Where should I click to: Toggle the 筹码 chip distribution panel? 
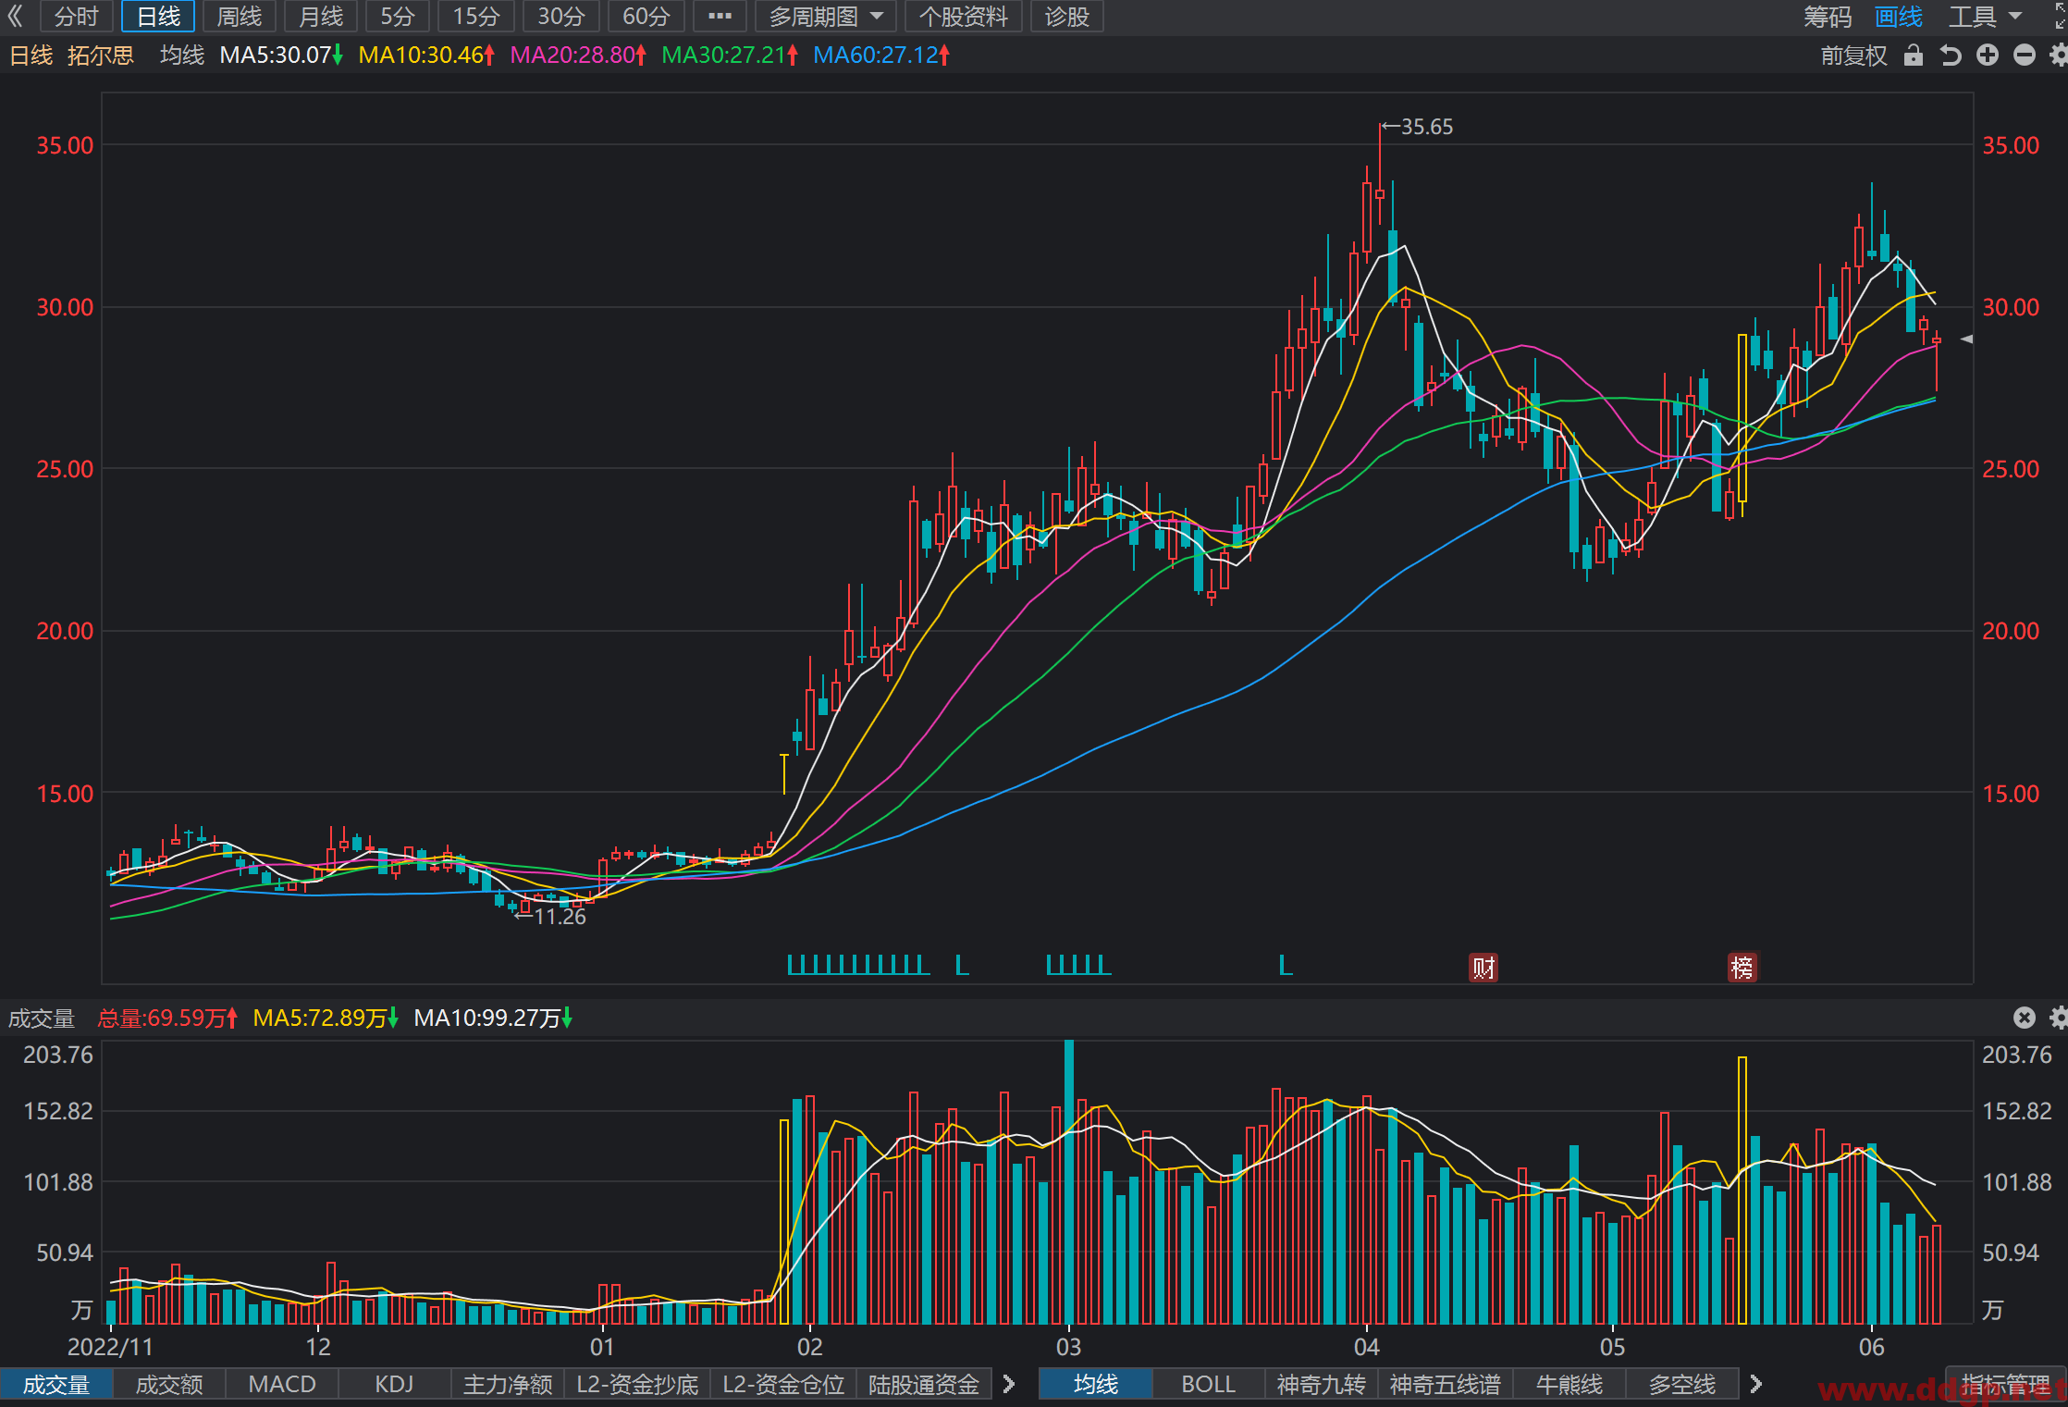click(1828, 16)
